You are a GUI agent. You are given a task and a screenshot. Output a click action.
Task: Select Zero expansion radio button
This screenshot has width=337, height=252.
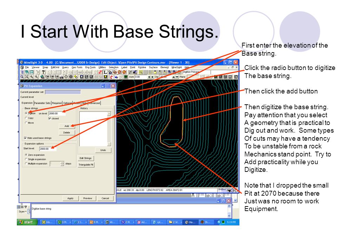click(26, 155)
